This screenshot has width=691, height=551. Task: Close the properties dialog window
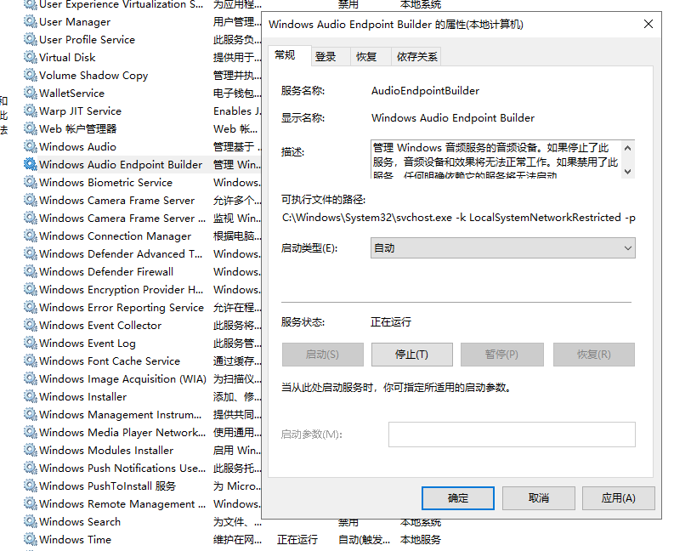click(649, 25)
